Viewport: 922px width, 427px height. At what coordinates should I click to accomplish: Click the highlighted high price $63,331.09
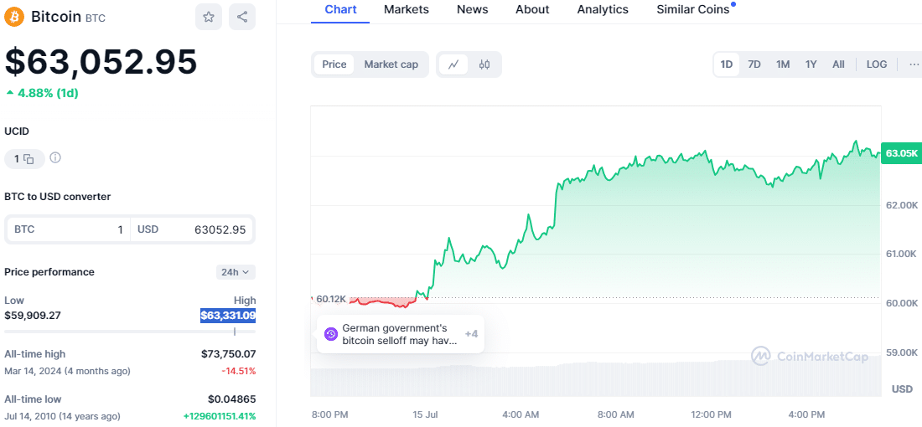pos(228,316)
